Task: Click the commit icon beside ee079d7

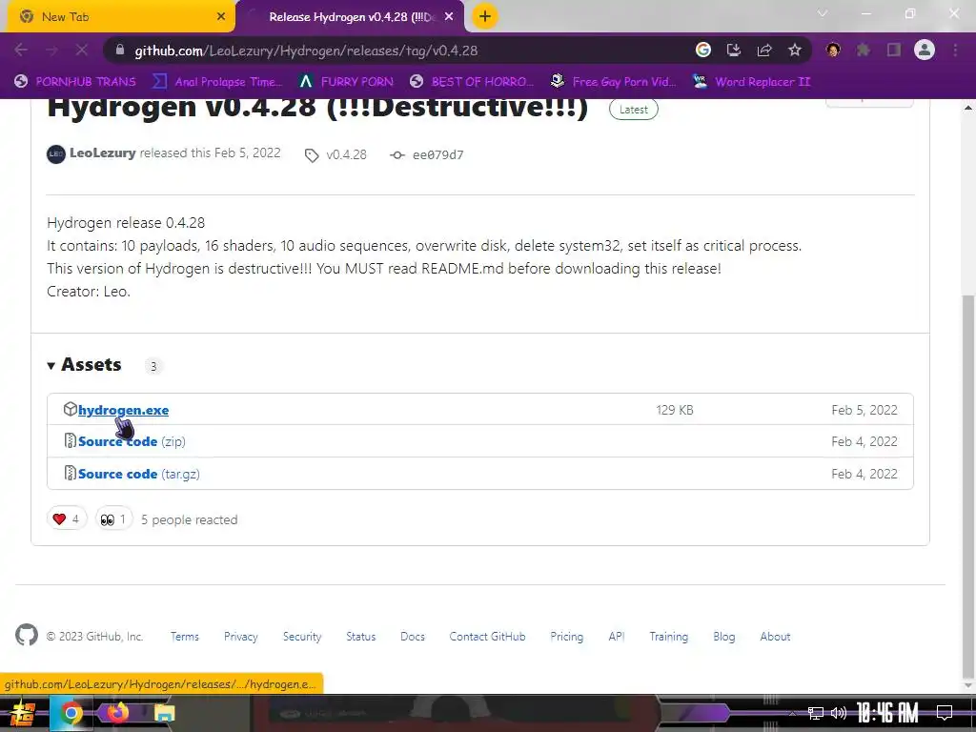Action: [x=397, y=155]
